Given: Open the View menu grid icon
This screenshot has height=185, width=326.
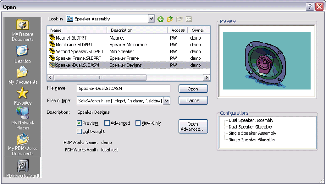Looking at the screenshot, I should [189, 19].
